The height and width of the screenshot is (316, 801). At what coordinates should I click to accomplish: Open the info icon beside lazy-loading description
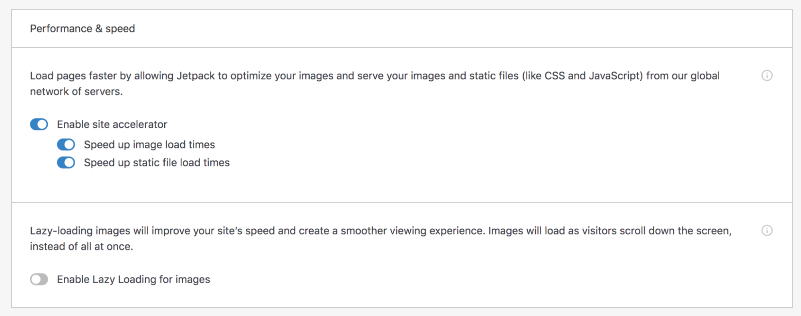tap(767, 230)
